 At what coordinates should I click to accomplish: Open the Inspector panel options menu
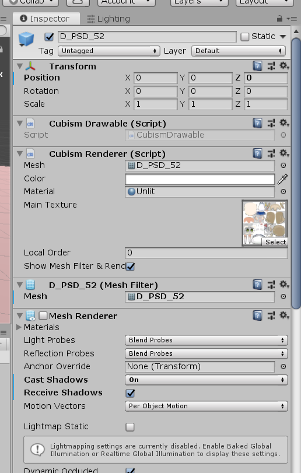[292, 19]
